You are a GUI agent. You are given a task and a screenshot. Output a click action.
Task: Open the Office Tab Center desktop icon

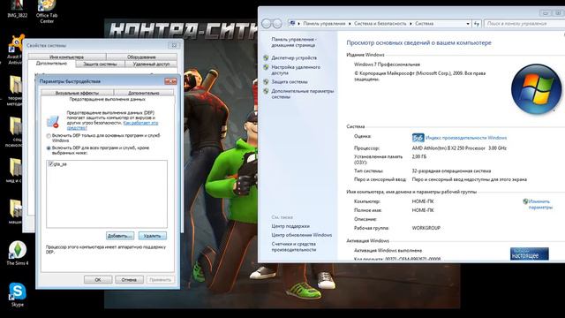47,11
